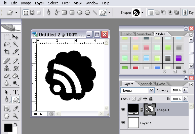Toggle lock image pixels brush icon
Image resolution: width=195 pixels, height=134 pixels.
140,99
